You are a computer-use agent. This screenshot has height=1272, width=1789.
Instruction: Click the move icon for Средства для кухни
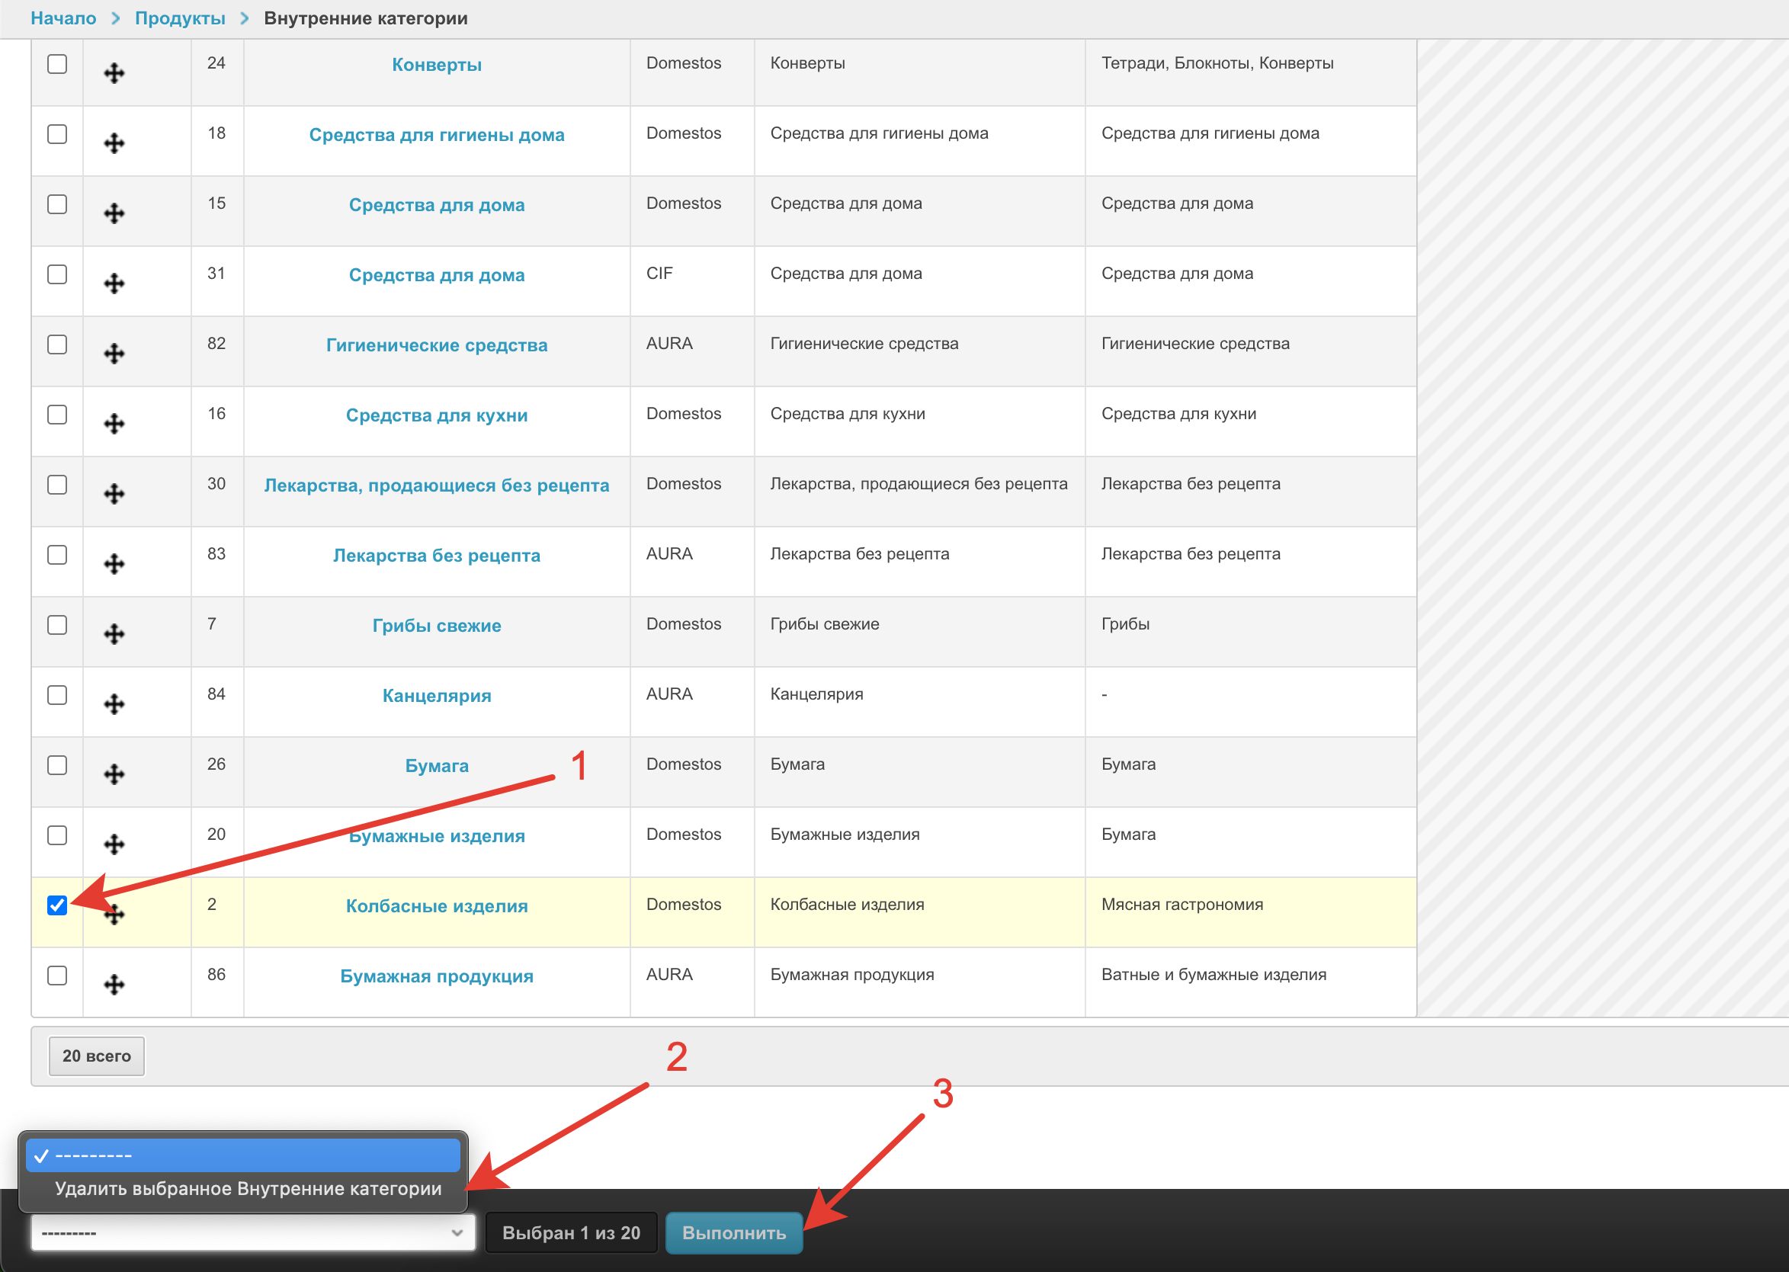(x=114, y=424)
